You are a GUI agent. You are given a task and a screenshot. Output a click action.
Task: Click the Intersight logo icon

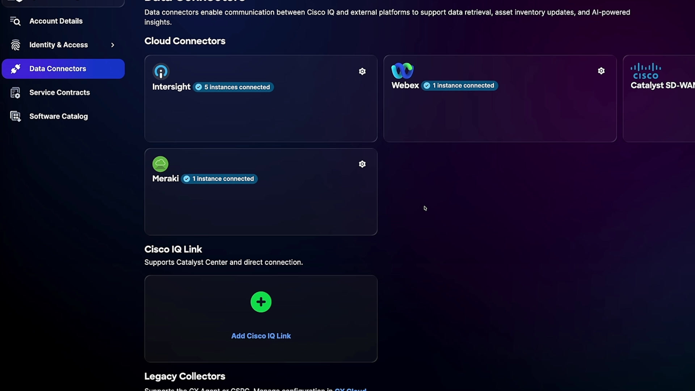click(161, 71)
